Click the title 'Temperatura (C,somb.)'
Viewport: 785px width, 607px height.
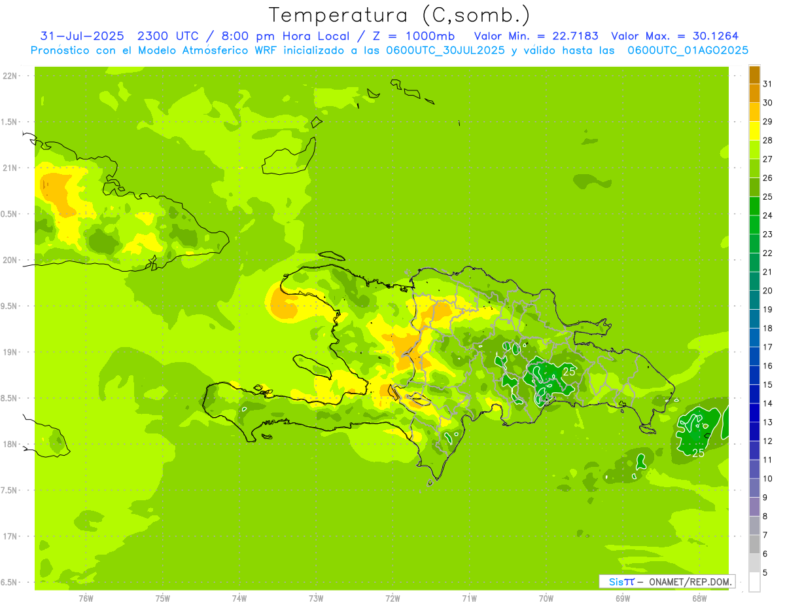(x=399, y=15)
